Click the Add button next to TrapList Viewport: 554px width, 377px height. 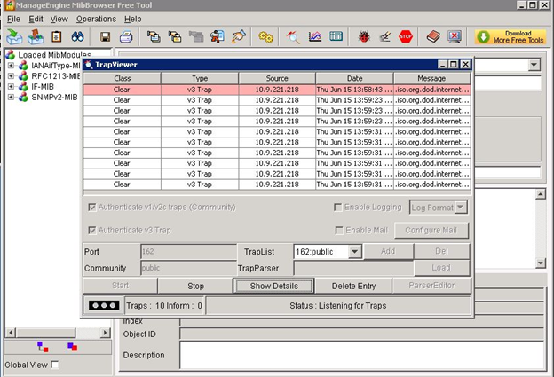point(388,251)
